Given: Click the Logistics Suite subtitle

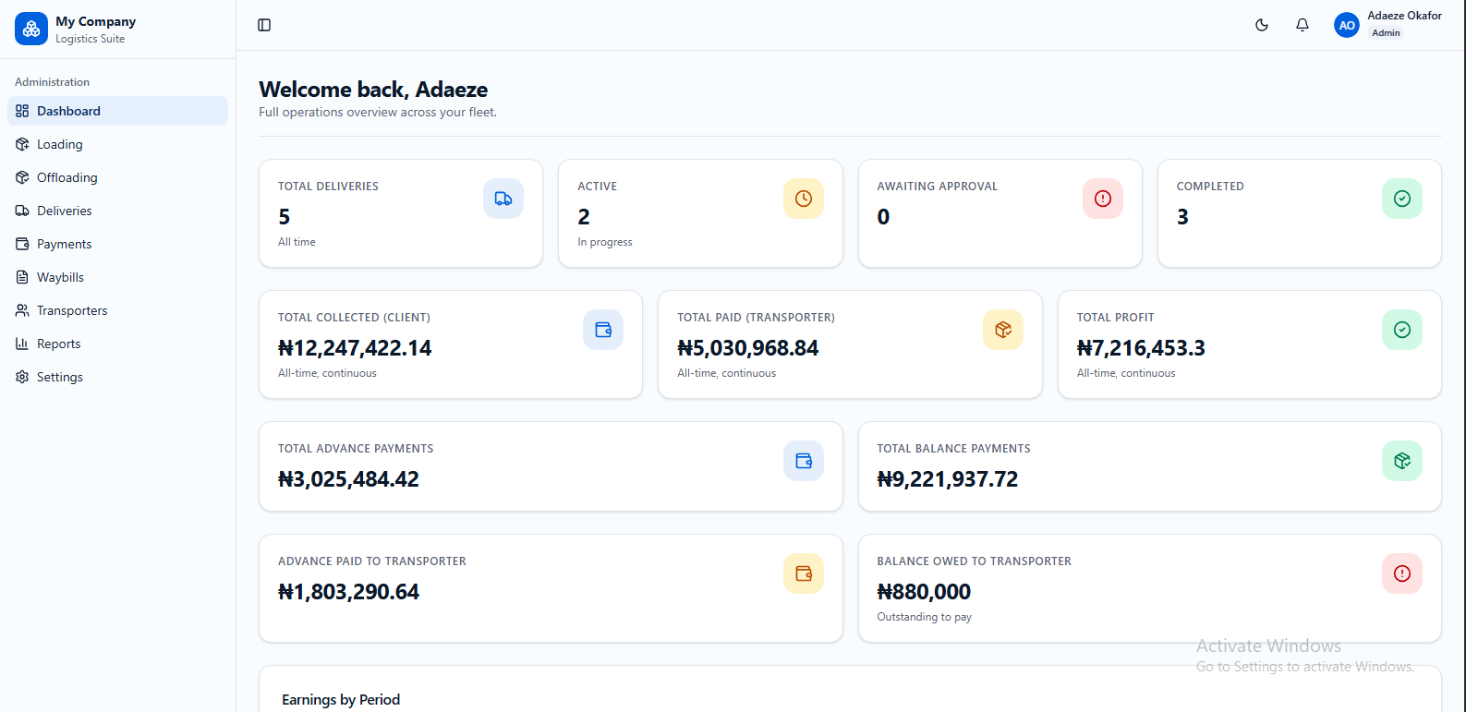Looking at the screenshot, I should click(x=90, y=39).
